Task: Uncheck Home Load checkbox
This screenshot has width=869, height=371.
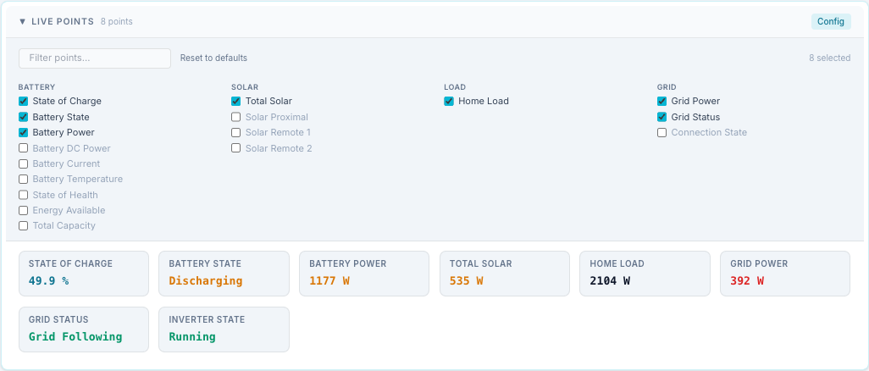Action: (449, 102)
